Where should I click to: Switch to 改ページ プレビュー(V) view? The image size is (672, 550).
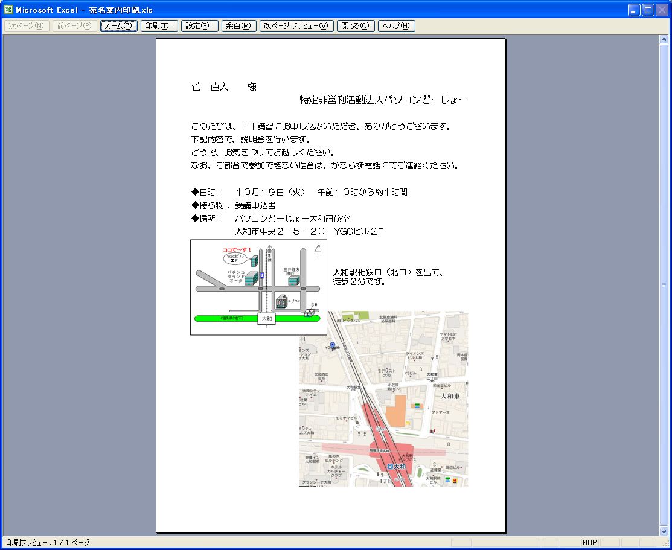(x=296, y=26)
